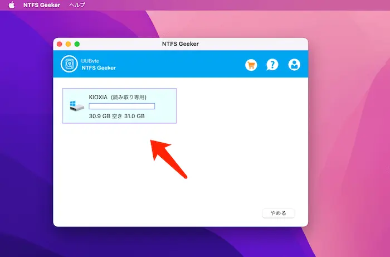
Task: Click the NTFS Geeker window title
Action: coord(181,44)
